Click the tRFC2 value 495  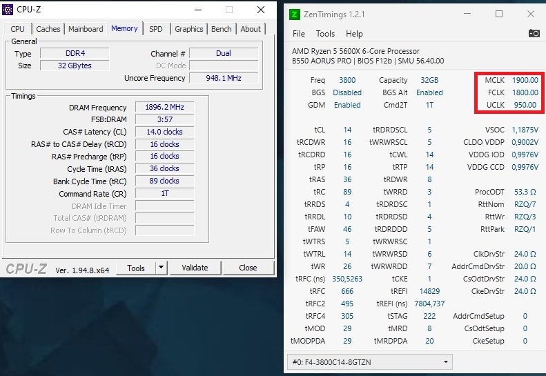click(x=347, y=304)
